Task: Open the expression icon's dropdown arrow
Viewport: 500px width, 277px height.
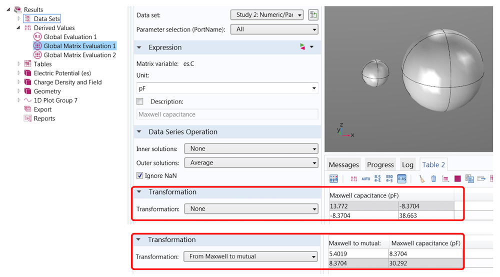Action: coord(311,47)
